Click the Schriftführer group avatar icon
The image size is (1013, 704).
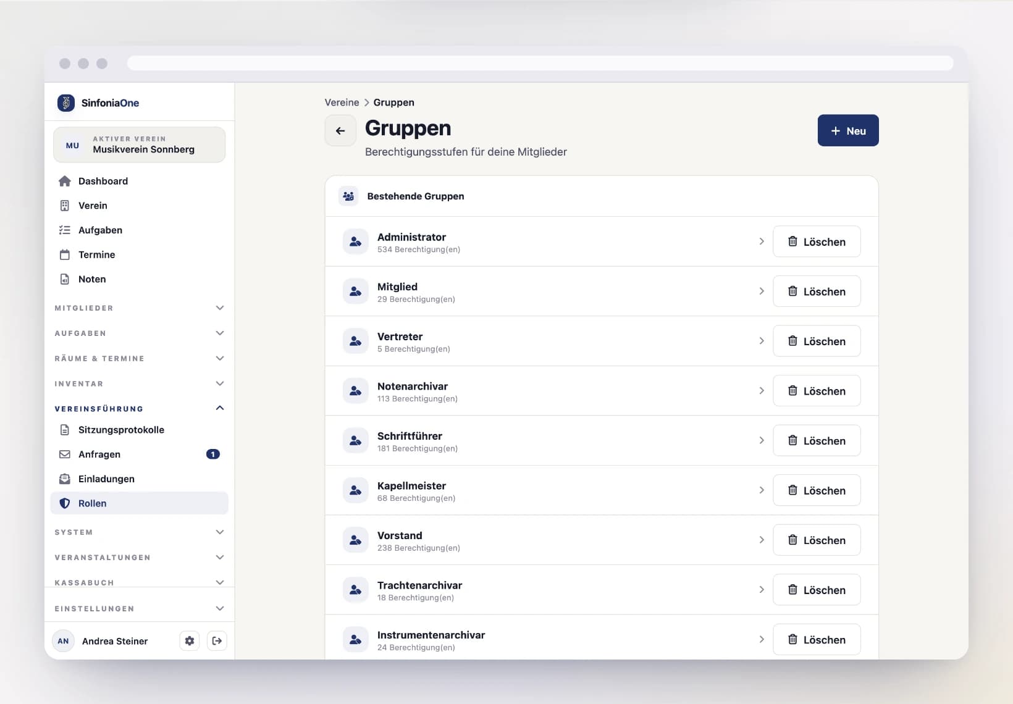click(x=356, y=440)
